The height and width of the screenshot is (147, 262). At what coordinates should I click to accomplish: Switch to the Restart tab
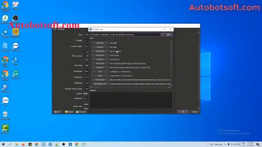(69, 112)
